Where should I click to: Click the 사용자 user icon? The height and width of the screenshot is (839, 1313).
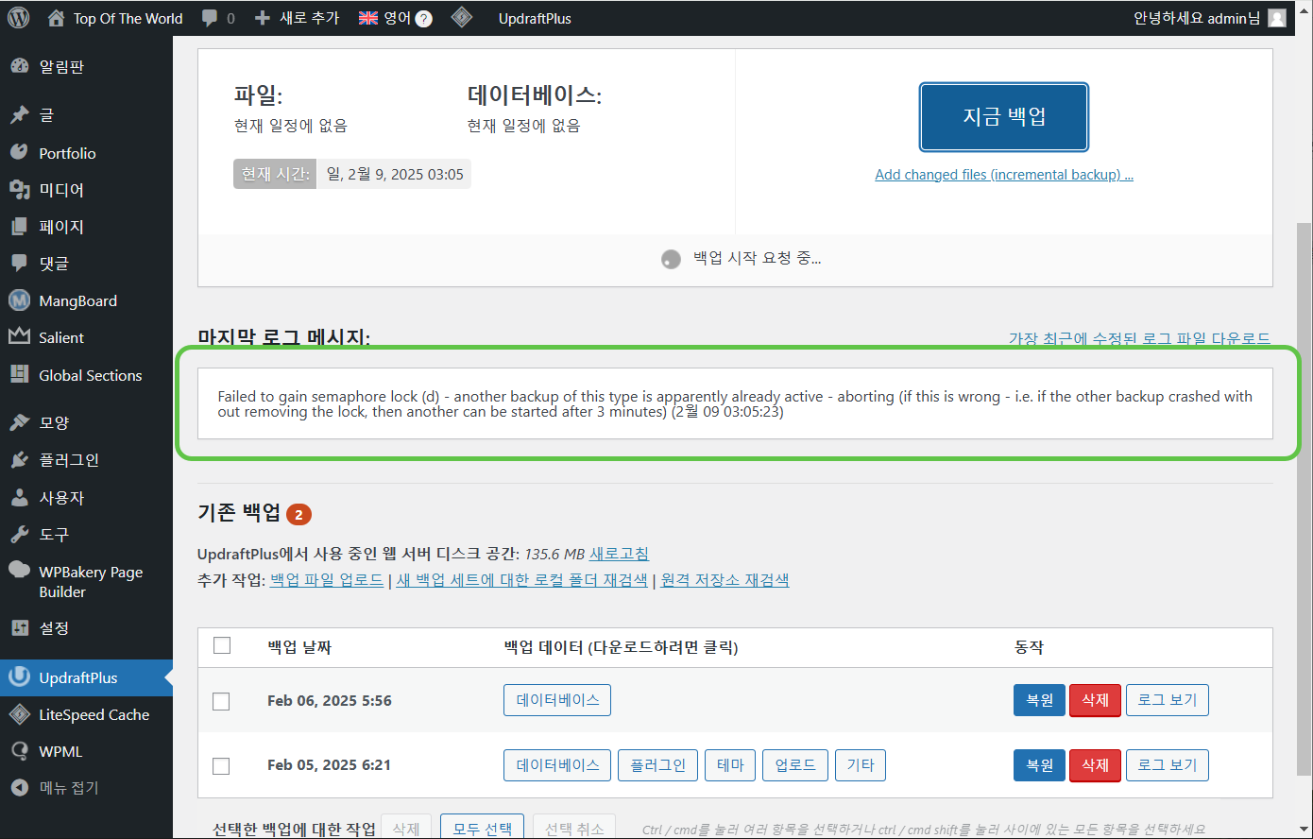coord(20,497)
